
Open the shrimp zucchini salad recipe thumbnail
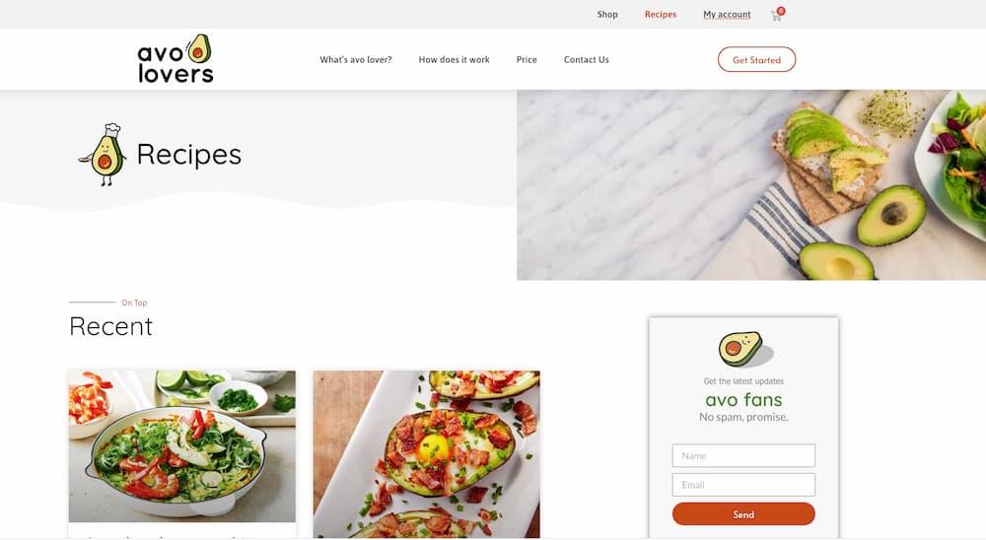pos(181,446)
